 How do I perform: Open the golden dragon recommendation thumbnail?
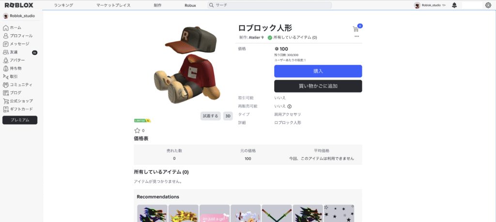183,213
